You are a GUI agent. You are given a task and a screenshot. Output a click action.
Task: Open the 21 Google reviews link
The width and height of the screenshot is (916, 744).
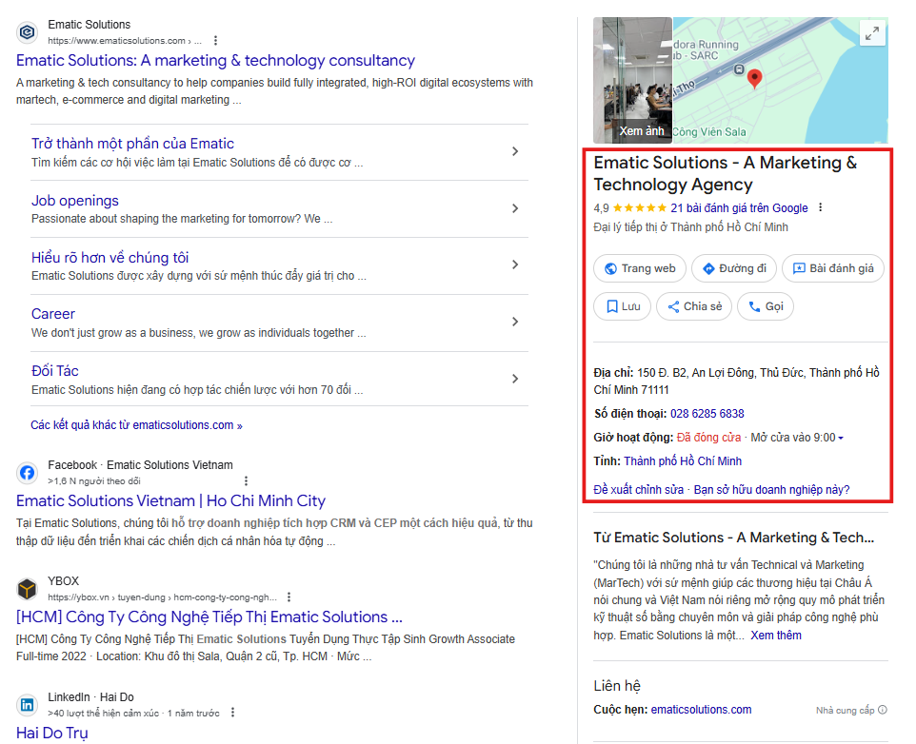(x=739, y=208)
